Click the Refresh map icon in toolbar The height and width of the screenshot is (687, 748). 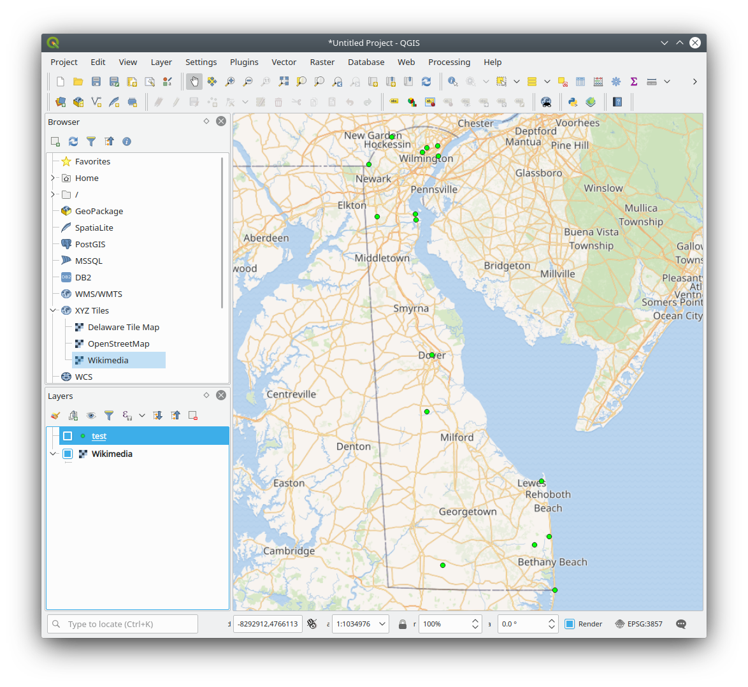coord(426,82)
